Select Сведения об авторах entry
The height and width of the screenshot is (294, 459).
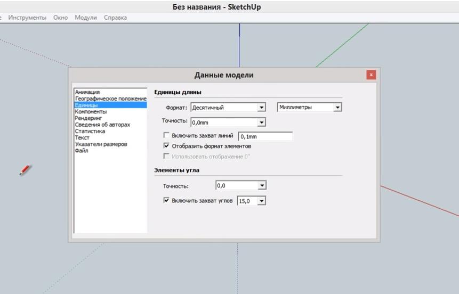[111, 125]
